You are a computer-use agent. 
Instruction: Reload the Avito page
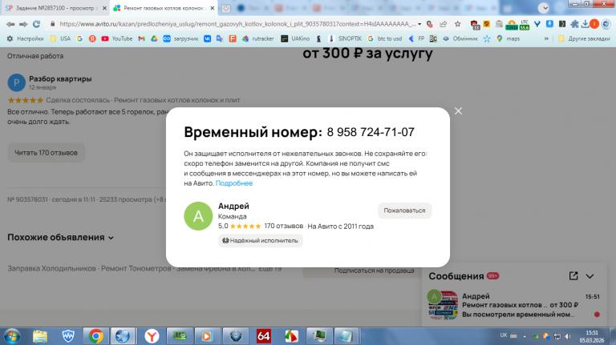(36, 24)
